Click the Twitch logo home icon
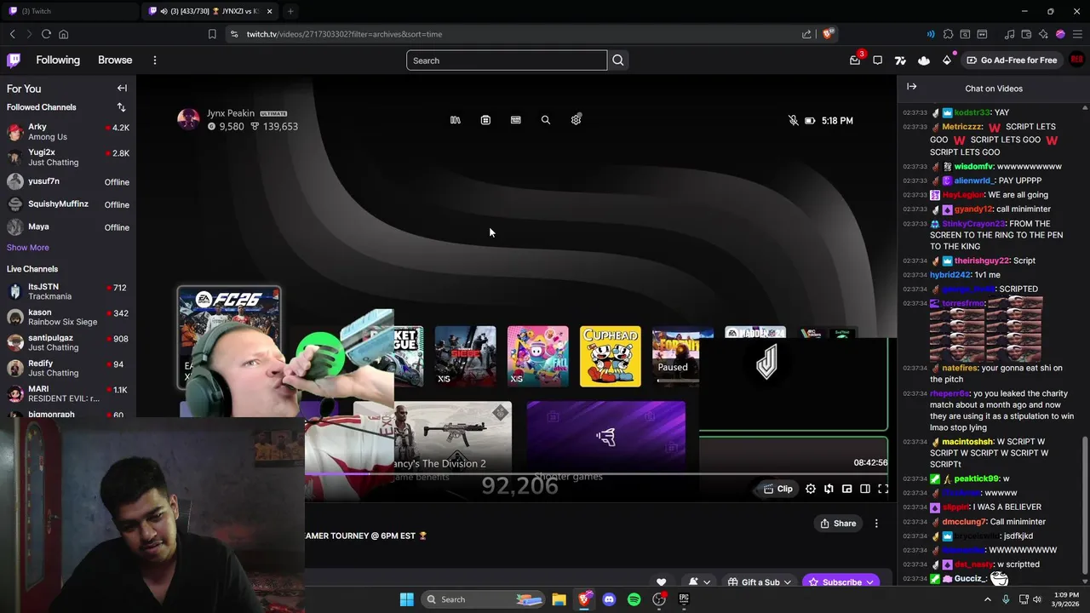The height and width of the screenshot is (613, 1090). point(14,60)
